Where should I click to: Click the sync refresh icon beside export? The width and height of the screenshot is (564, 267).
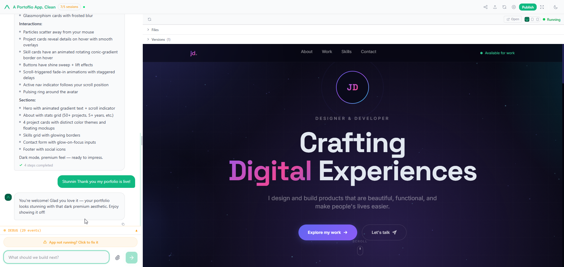point(504,7)
